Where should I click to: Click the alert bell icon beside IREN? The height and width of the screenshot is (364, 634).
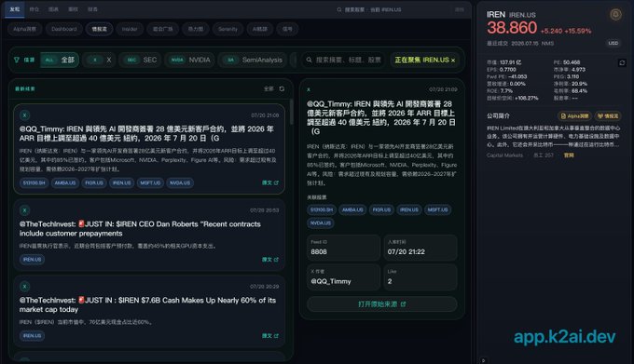[615, 15]
